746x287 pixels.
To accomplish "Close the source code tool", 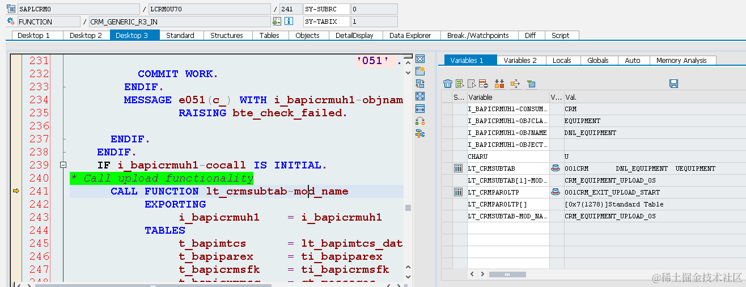I will coord(420,59).
